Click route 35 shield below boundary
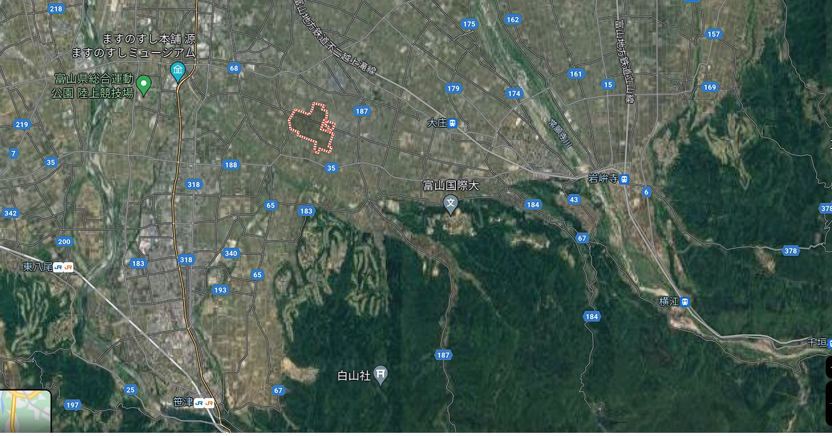 (331, 168)
